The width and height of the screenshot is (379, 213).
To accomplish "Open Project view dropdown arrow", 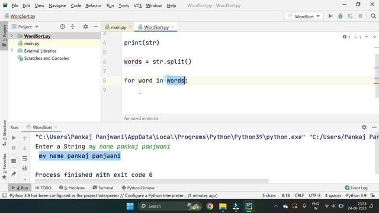I will coord(37,27).
